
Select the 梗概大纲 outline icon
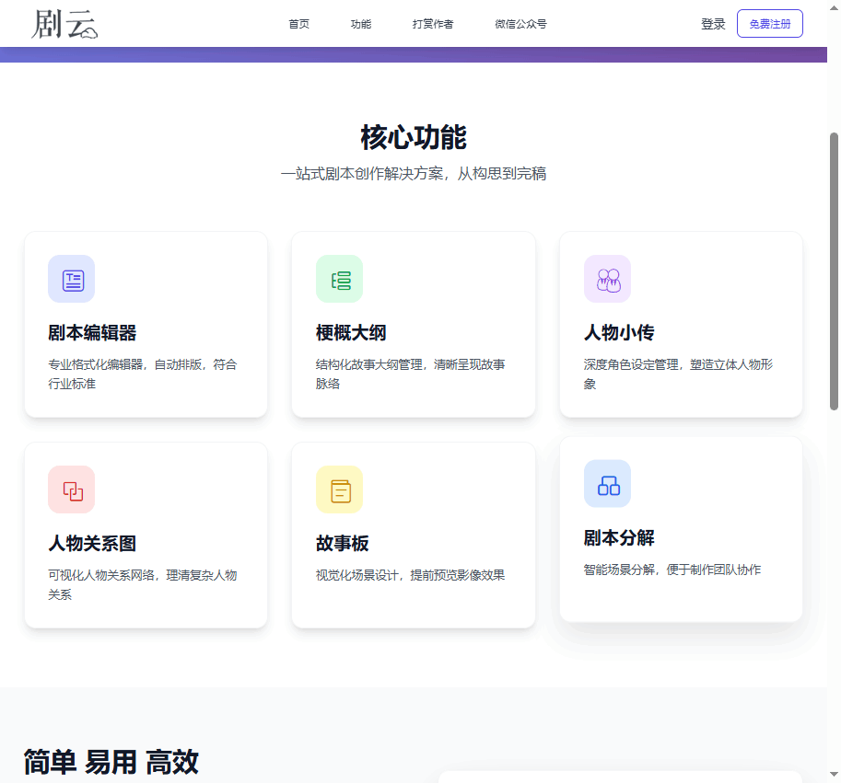pyautogui.click(x=339, y=279)
